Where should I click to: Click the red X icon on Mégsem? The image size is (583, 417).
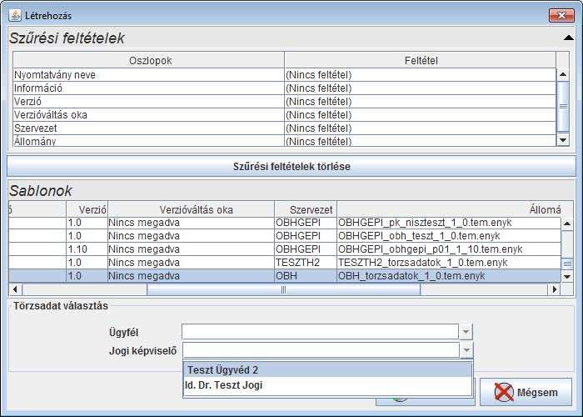(504, 393)
